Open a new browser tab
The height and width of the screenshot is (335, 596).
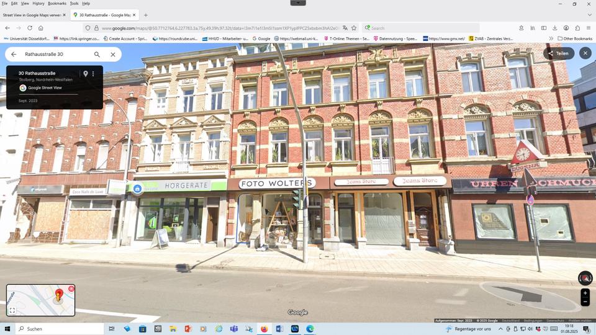click(x=145, y=15)
